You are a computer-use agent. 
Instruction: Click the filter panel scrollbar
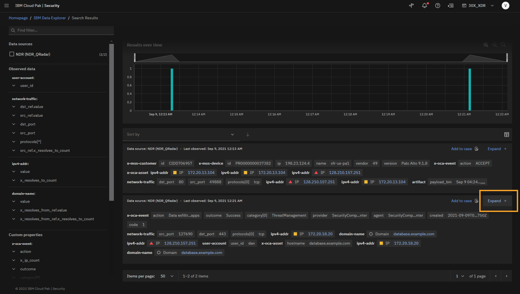tap(111, 122)
